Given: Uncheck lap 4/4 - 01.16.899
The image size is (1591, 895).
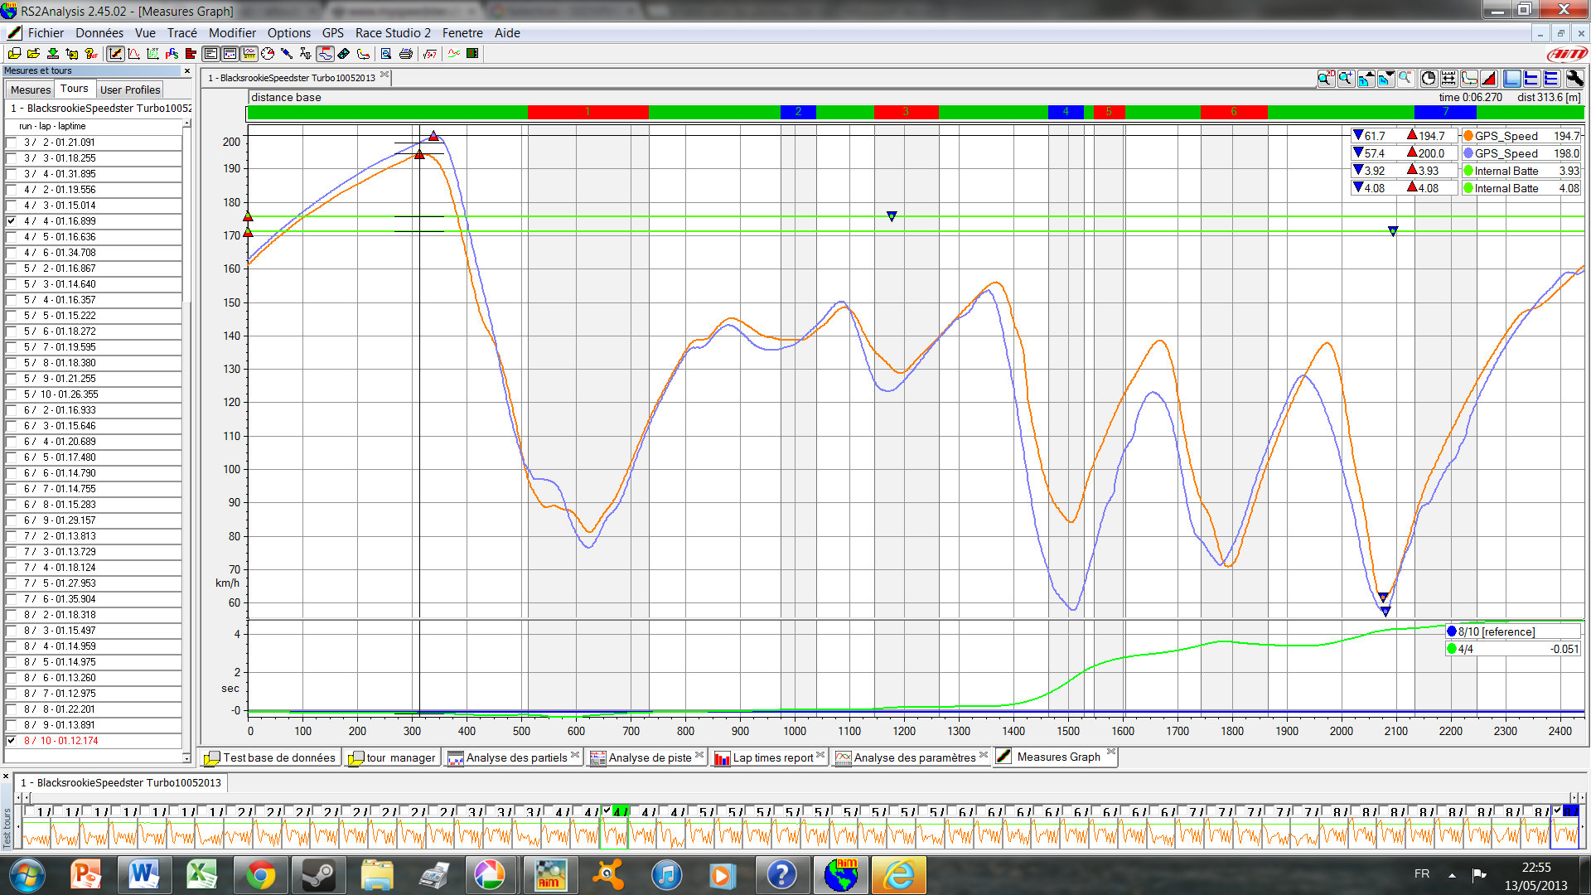Looking at the screenshot, I should click(x=12, y=221).
